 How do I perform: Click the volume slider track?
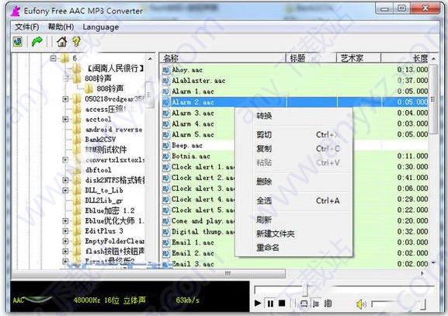398,304
